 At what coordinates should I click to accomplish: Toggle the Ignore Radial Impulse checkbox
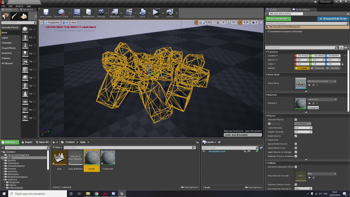point(296,144)
